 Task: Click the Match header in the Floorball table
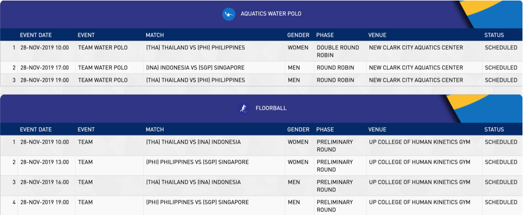(x=155, y=130)
